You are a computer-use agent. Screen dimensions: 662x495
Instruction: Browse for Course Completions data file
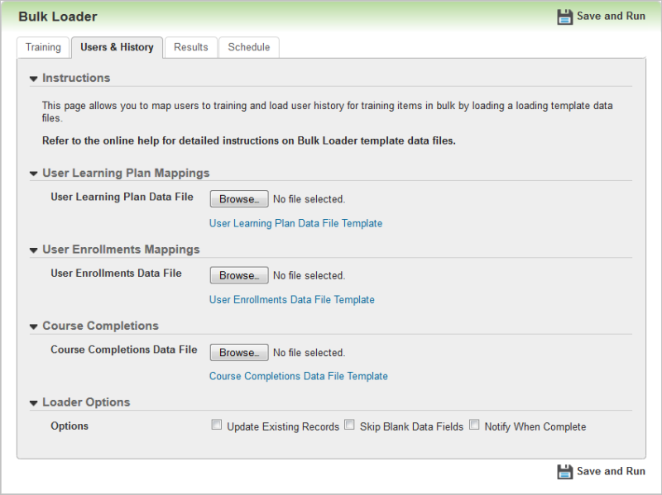(x=239, y=352)
